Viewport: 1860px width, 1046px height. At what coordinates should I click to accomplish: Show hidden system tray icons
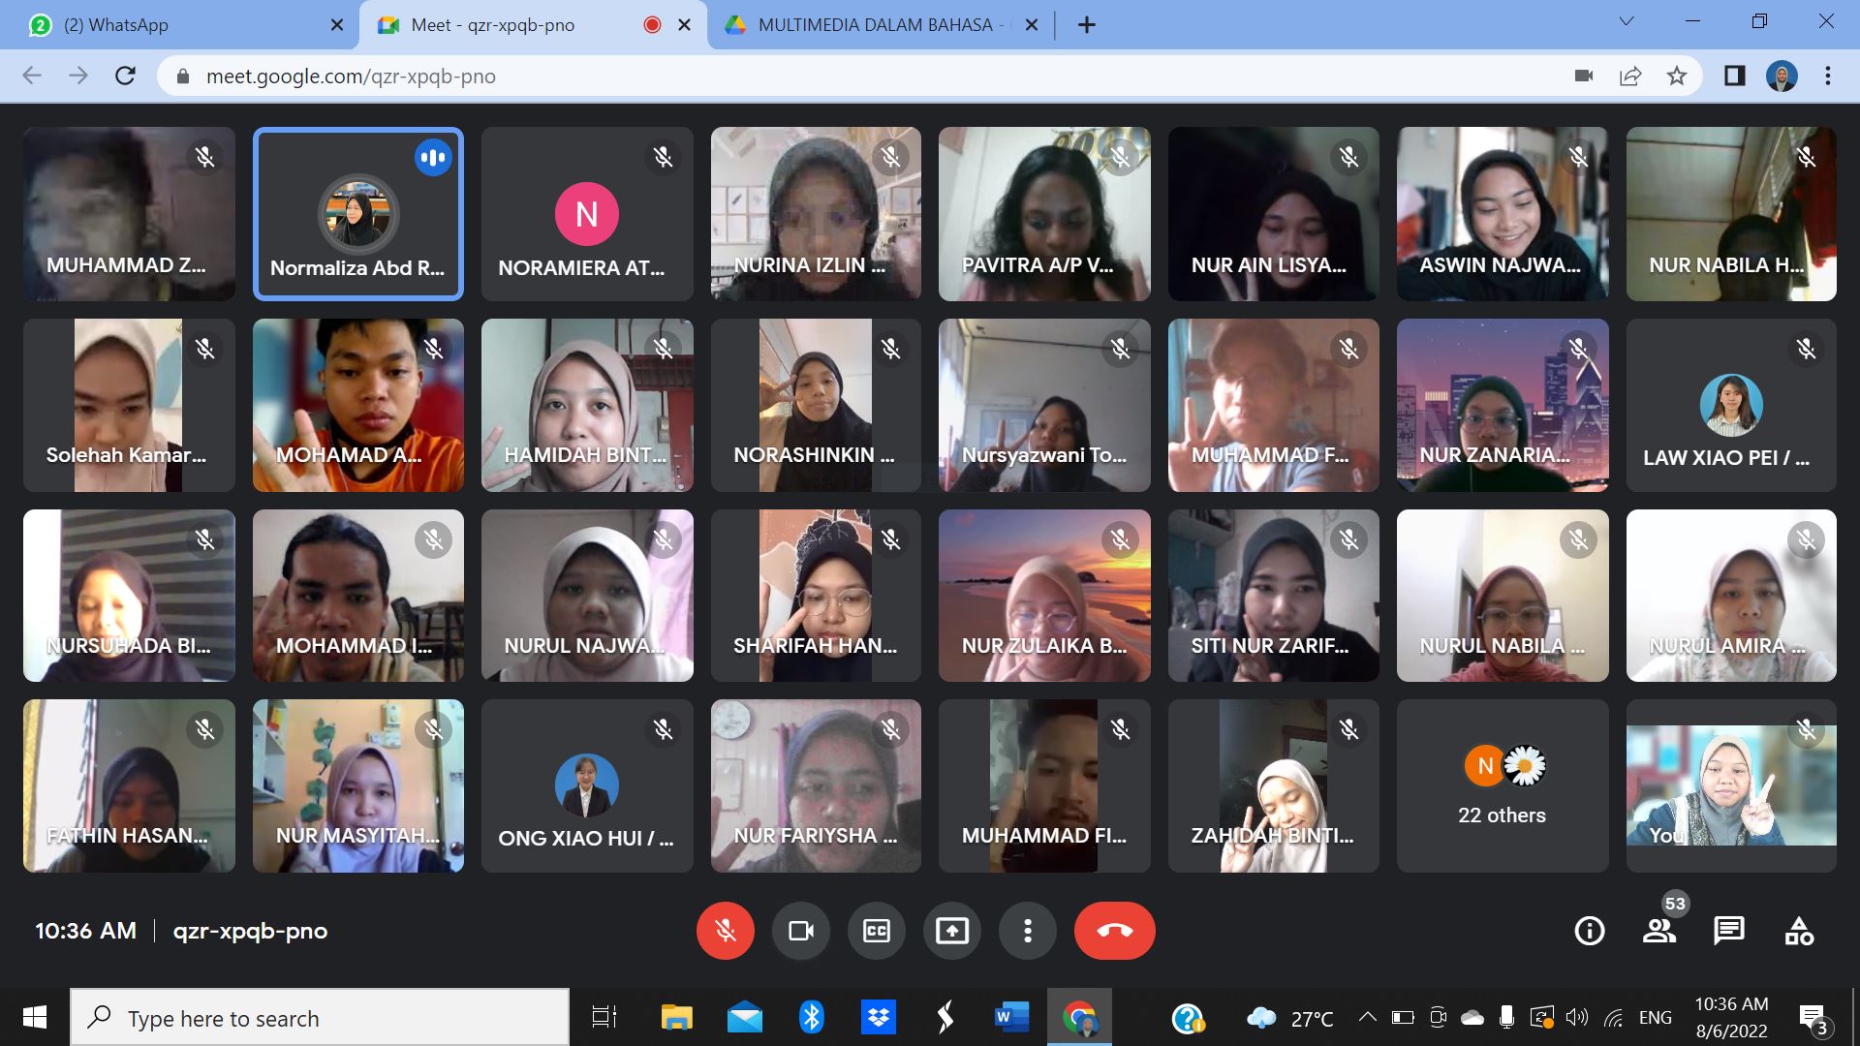1367,1017
